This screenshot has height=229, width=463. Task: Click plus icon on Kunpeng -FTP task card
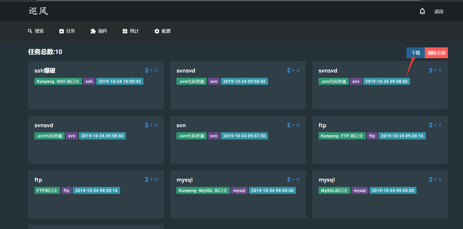coord(435,125)
